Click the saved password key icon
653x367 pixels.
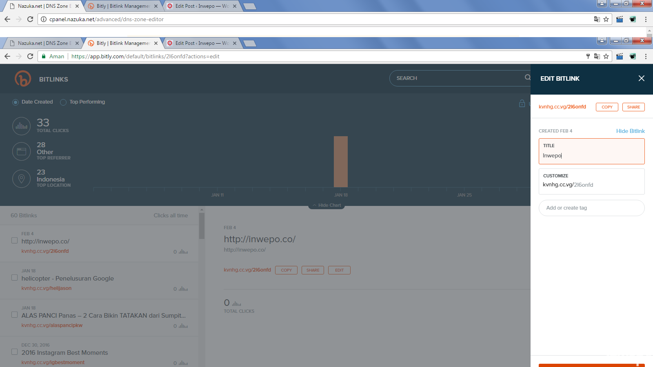click(588, 56)
